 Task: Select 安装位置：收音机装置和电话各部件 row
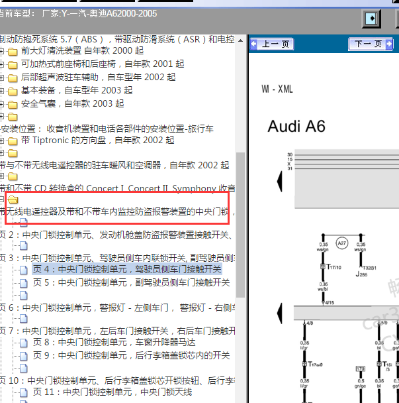[x=107, y=129]
